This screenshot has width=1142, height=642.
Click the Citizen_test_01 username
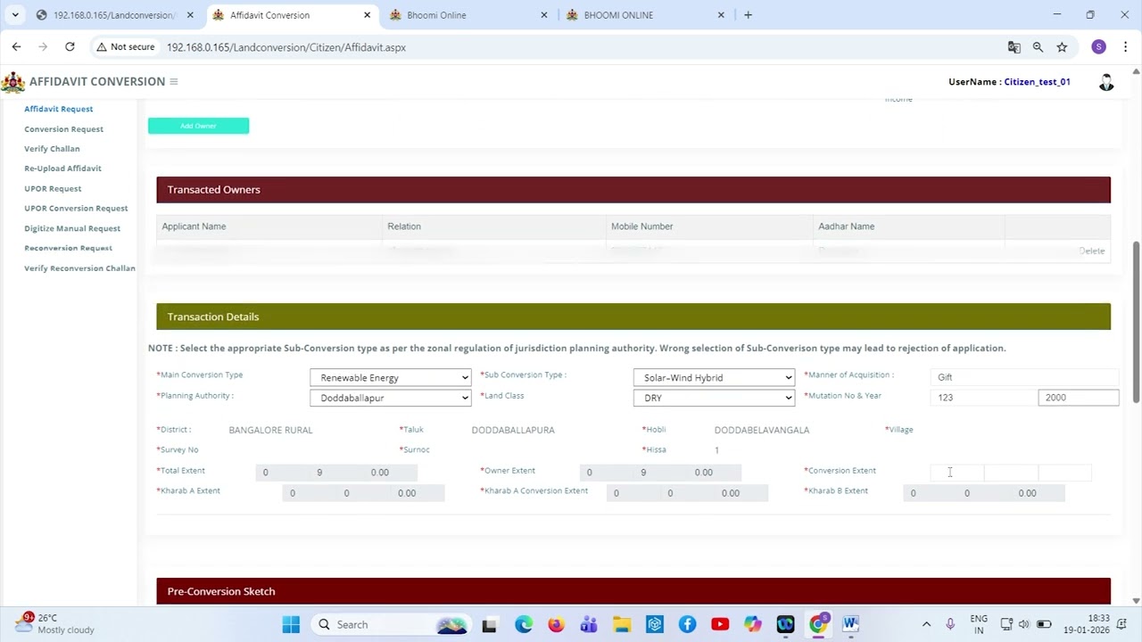[x=1037, y=82]
